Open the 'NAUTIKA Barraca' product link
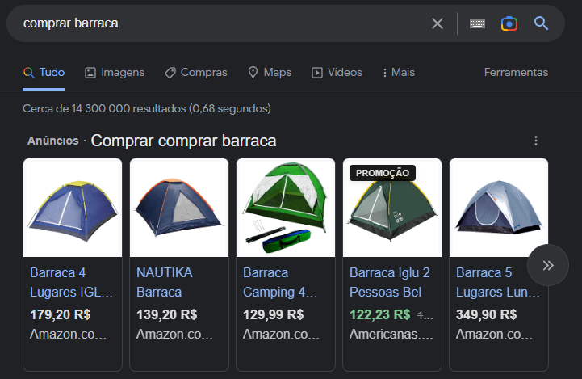Viewport: 582px width, 379px height. coord(165,282)
